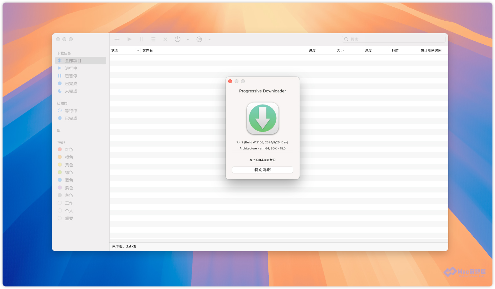Select 等待中 under 已预约

(x=81, y=111)
